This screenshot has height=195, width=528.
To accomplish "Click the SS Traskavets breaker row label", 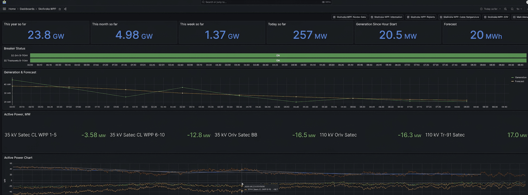I will coord(16,61).
